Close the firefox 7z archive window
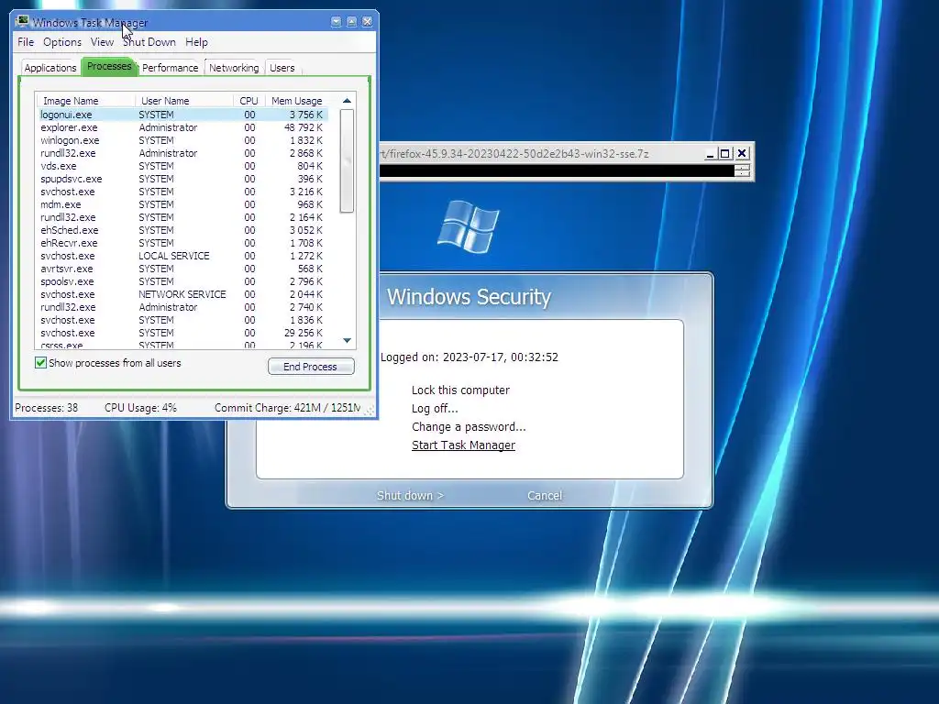The width and height of the screenshot is (939, 704). pyautogui.click(x=741, y=154)
